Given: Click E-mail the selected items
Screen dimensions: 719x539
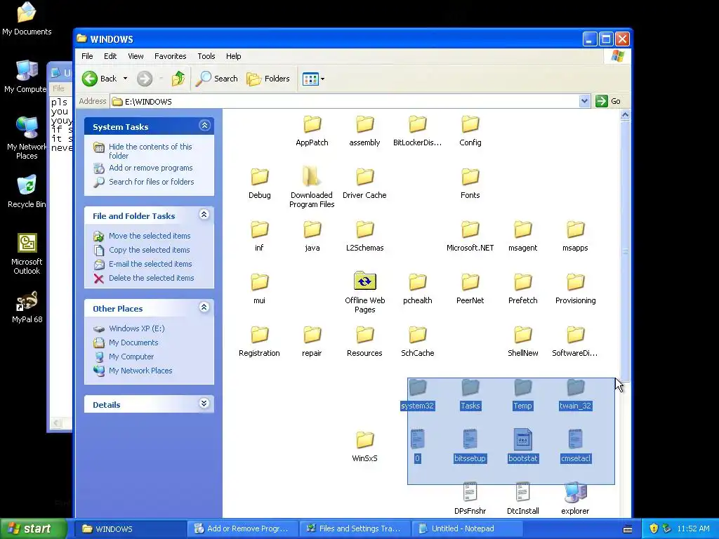Looking at the screenshot, I should pos(150,264).
